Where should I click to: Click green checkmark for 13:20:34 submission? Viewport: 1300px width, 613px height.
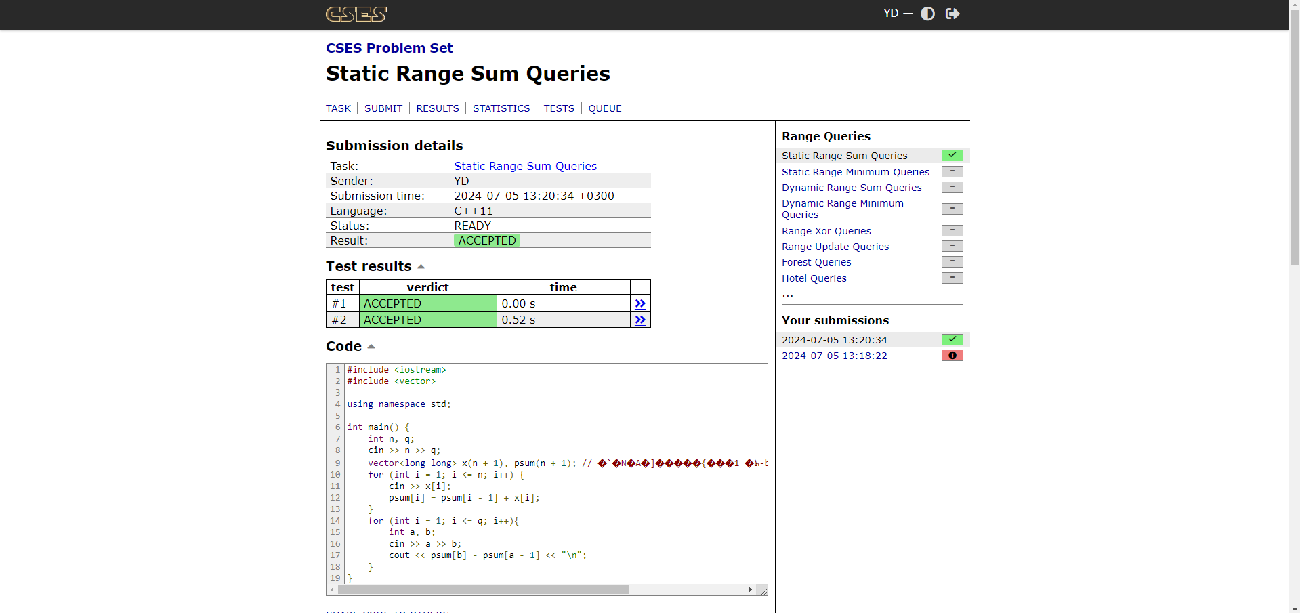click(952, 339)
